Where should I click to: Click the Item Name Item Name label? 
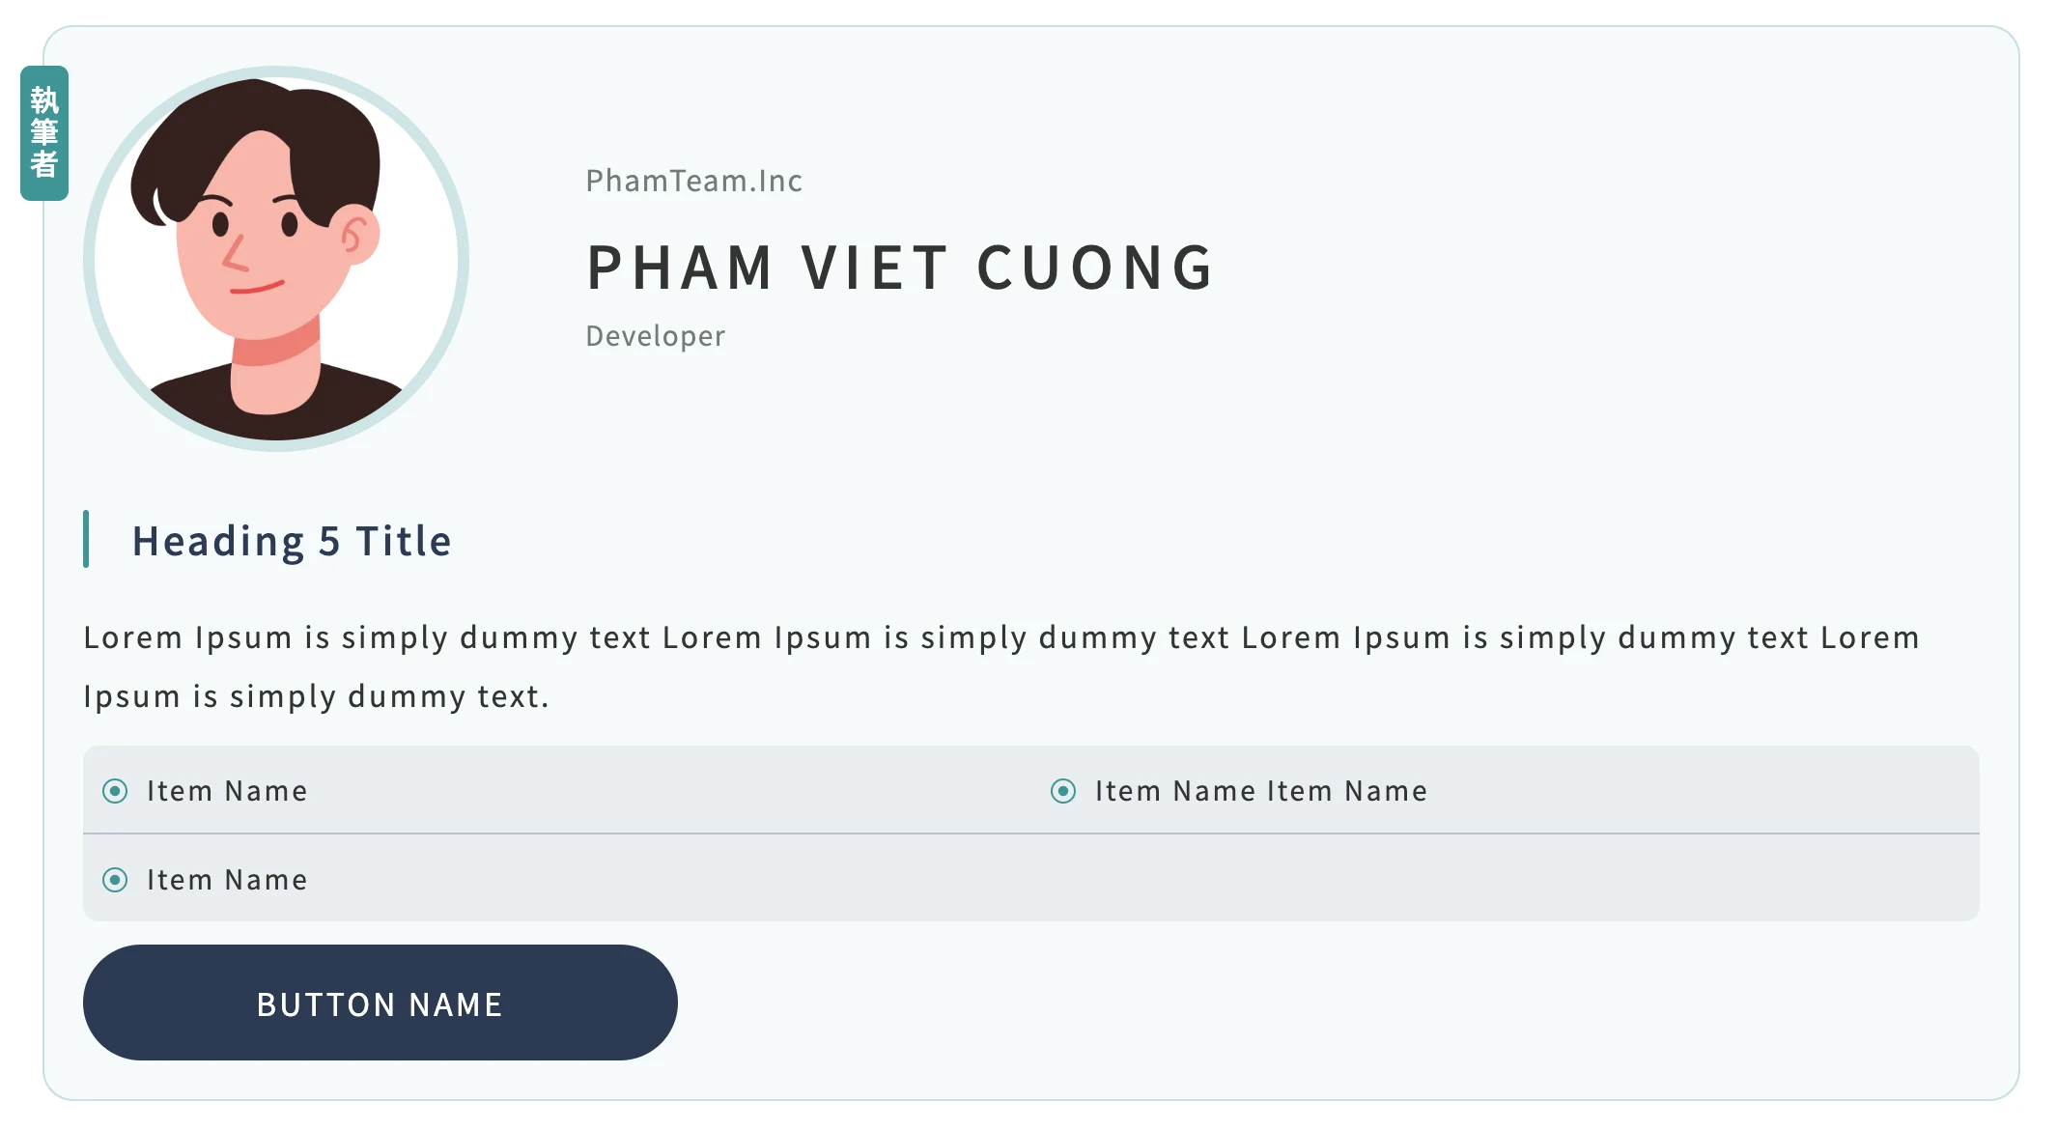[x=1260, y=791]
